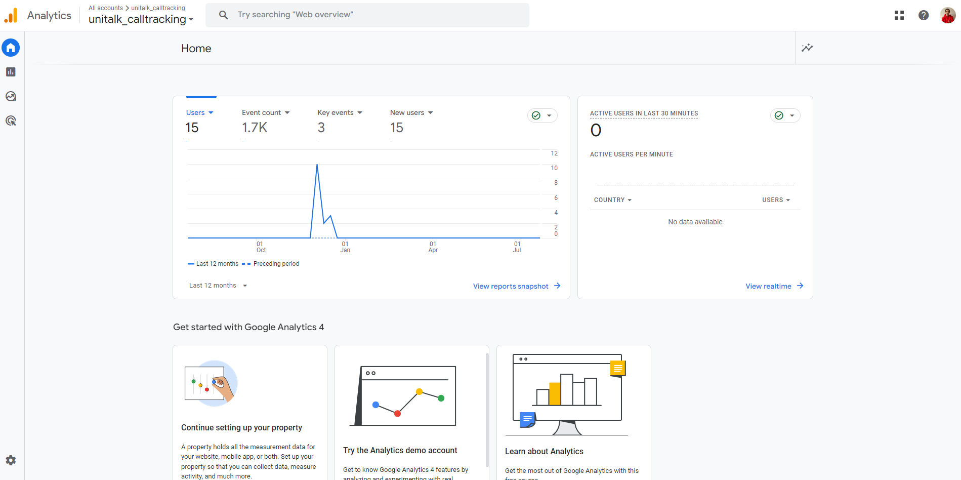Image resolution: width=961 pixels, height=480 pixels.
Task: Select the Event count metric tab
Action: [265, 113]
